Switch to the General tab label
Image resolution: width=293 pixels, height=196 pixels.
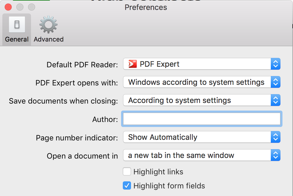click(x=17, y=39)
